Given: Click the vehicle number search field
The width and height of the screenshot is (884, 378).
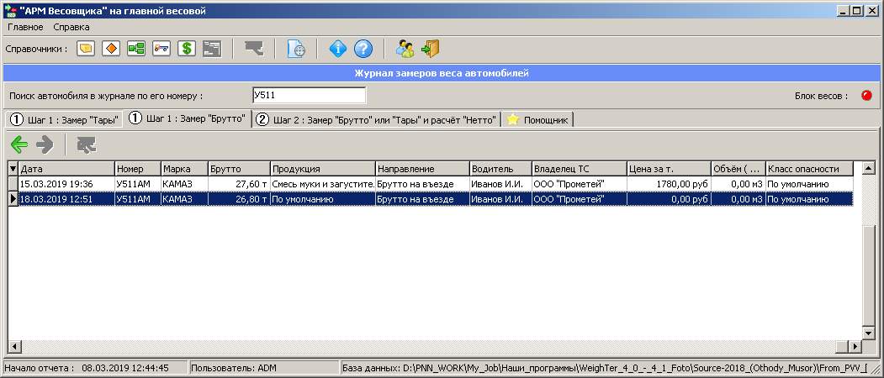Looking at the screenshot, I should click(x=308, y=96).
